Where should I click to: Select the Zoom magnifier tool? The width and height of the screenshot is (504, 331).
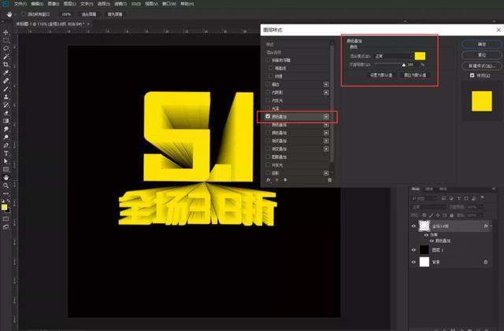point(6,185)
